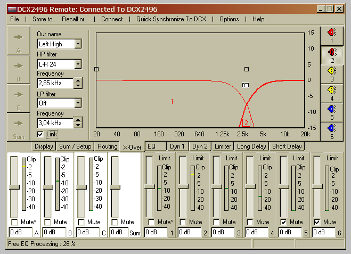Select output 5 blue speaker icon
Image resolution: width=351 pixels, height=254 pixels.
[x=332, y=112]
